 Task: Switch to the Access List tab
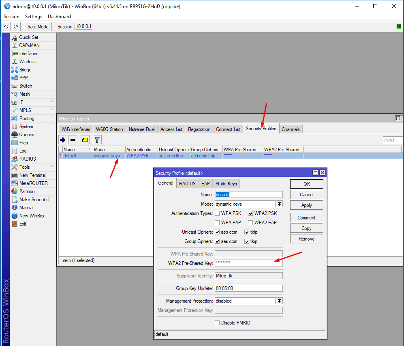pos(171,129)
